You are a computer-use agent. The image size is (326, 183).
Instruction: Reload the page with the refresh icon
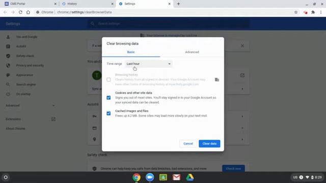tap(20, 12)
